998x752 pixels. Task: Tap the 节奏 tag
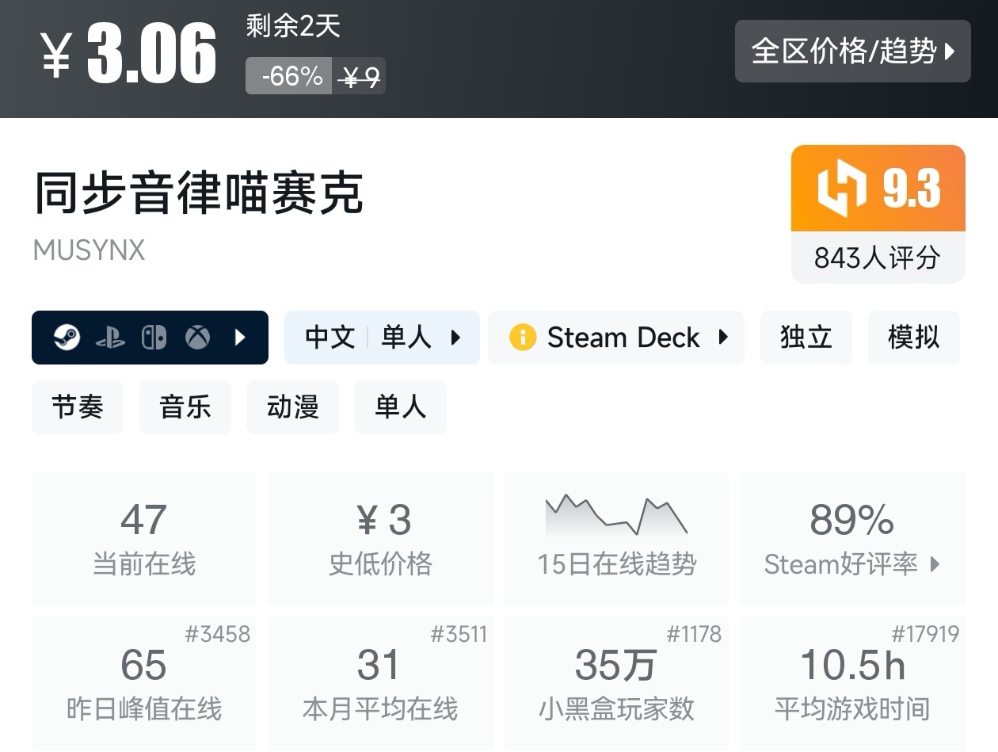[78, 407]
